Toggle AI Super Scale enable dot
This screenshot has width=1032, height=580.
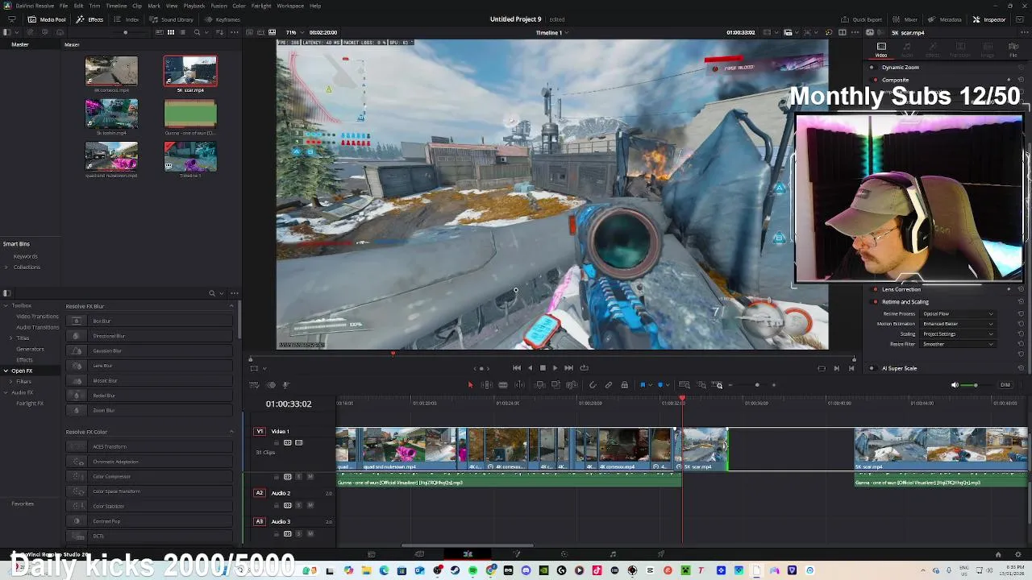click(x=872, y=368)
